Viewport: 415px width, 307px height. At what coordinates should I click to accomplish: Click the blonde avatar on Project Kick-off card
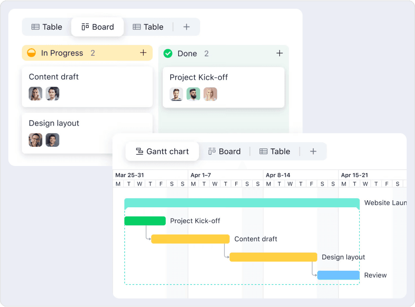[x=210, y=94]
